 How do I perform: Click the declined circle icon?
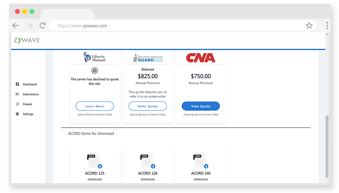95,70
